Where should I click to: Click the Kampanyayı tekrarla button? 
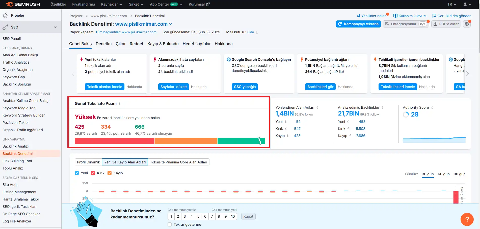pos(358,24)
